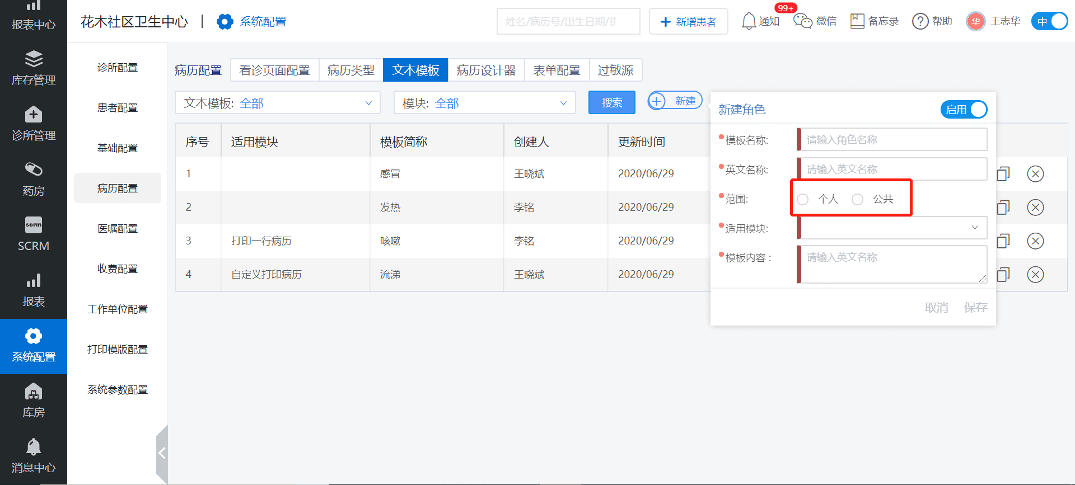Viewport: 1075px width, 485px height.
Task: Toggle the 启用 switch in the new role panel
Action: pos(964,110)
